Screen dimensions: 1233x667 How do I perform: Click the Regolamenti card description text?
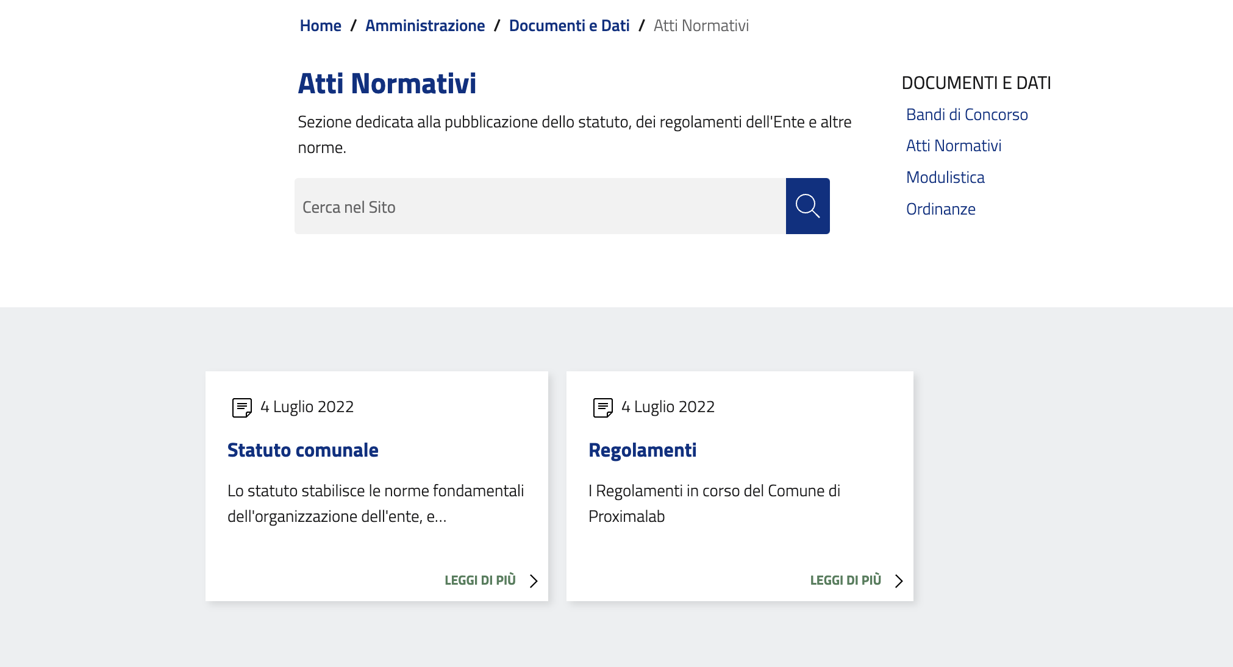713,504
